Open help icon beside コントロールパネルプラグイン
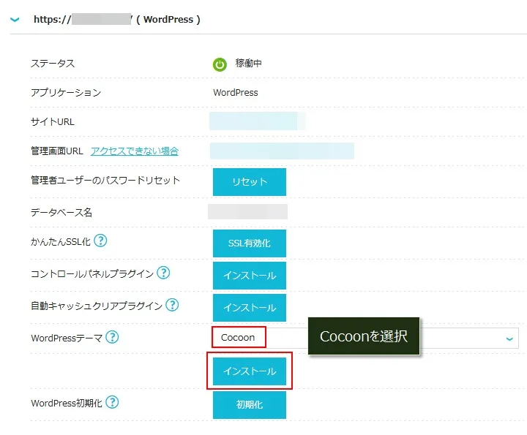Image resolution: width=527 pixels, height=435 pixels. point(163,273)
